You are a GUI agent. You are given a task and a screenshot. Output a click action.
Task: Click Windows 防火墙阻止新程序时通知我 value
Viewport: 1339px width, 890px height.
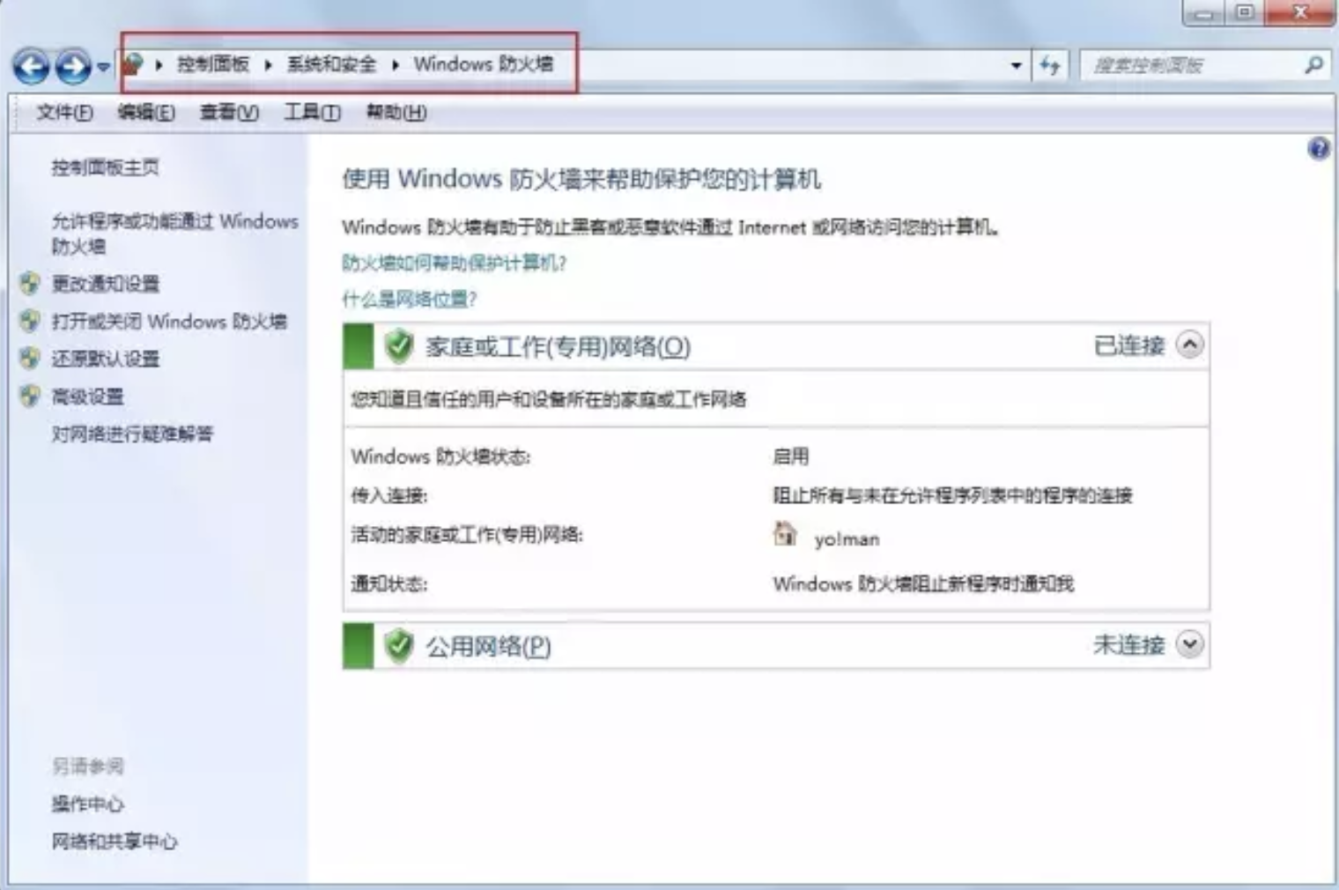click(923, 584)
